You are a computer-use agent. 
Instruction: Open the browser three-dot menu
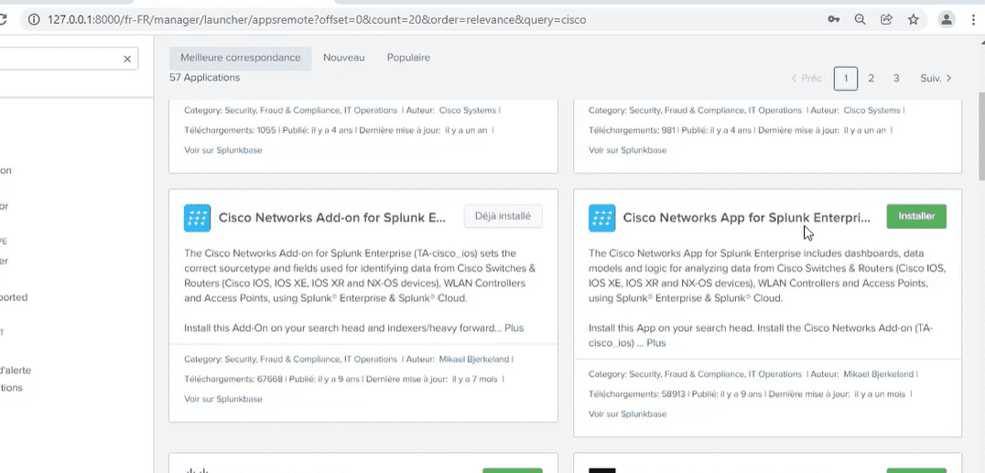point(973,19)
